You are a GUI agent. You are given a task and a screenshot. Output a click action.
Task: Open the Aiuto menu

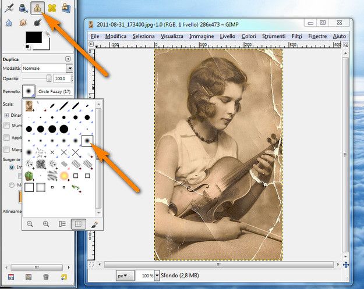point(340,37)
